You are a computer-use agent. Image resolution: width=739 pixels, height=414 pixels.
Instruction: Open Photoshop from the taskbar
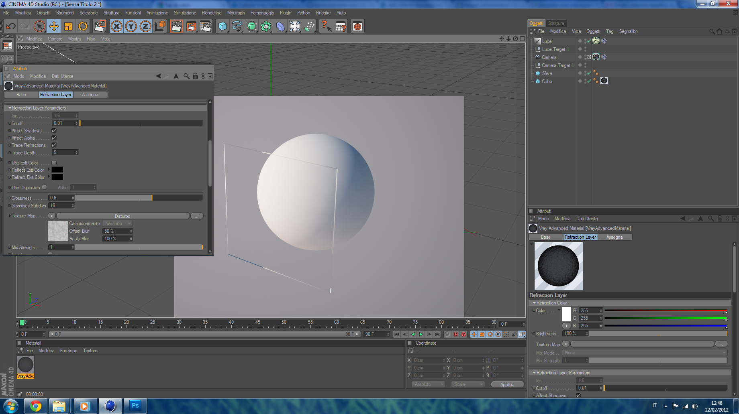point(135,406)
